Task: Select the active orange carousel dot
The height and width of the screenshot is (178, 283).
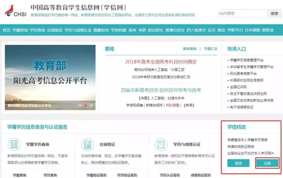Action: [86, 106]
